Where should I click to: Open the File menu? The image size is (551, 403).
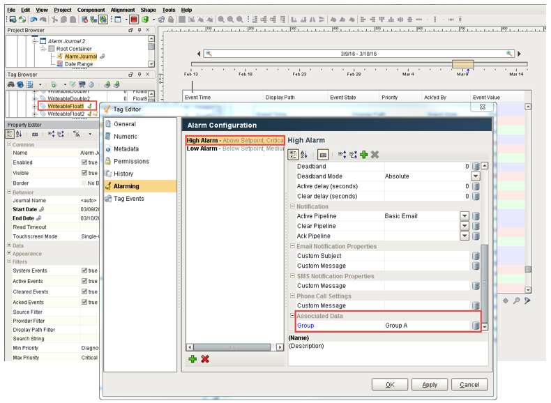[x=11, y=10]
